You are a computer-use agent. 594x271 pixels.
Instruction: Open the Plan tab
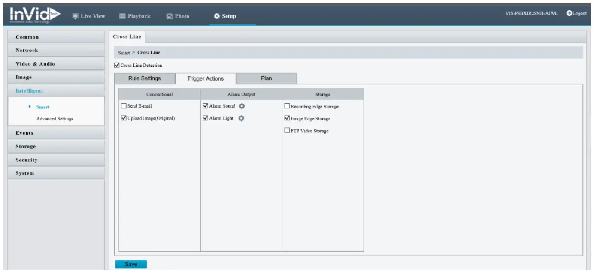click(267, 78)
